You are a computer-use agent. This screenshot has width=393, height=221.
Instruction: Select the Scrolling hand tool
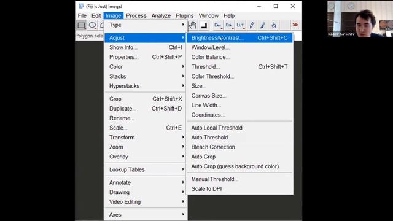coord(193,25)
